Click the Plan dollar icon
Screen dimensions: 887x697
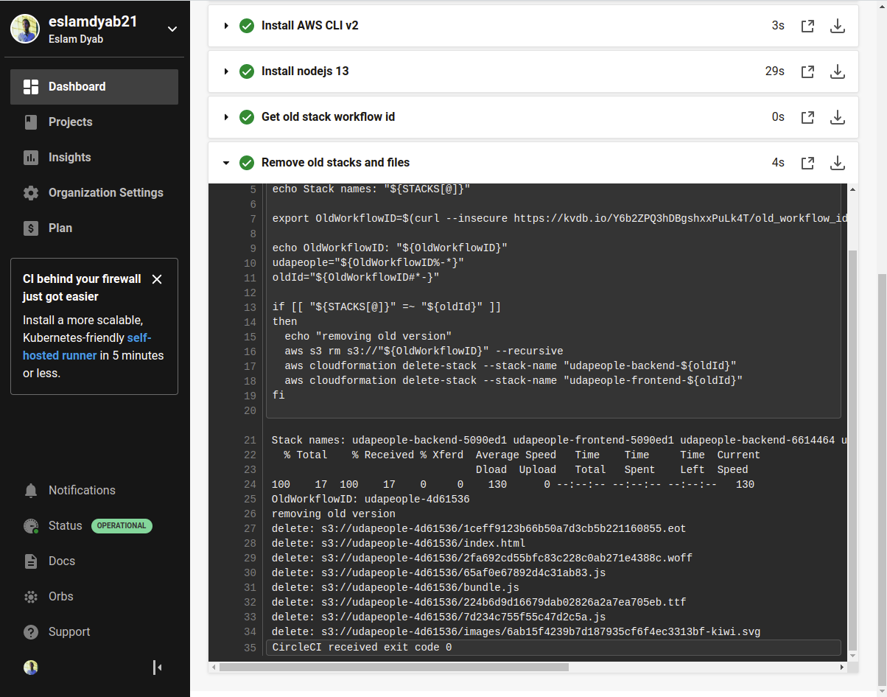pyautogui.click(x=31, y=228)
